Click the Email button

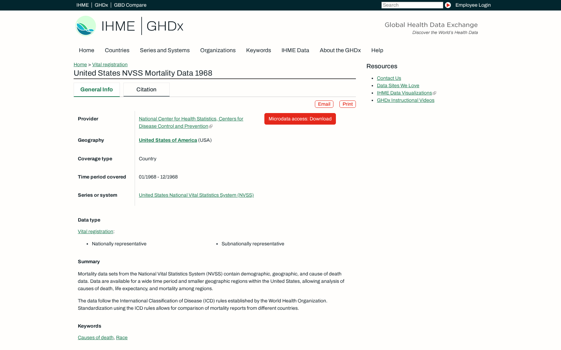[x=324, y=104]
